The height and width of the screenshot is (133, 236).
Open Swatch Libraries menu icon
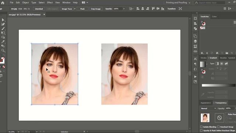point(202,53)
